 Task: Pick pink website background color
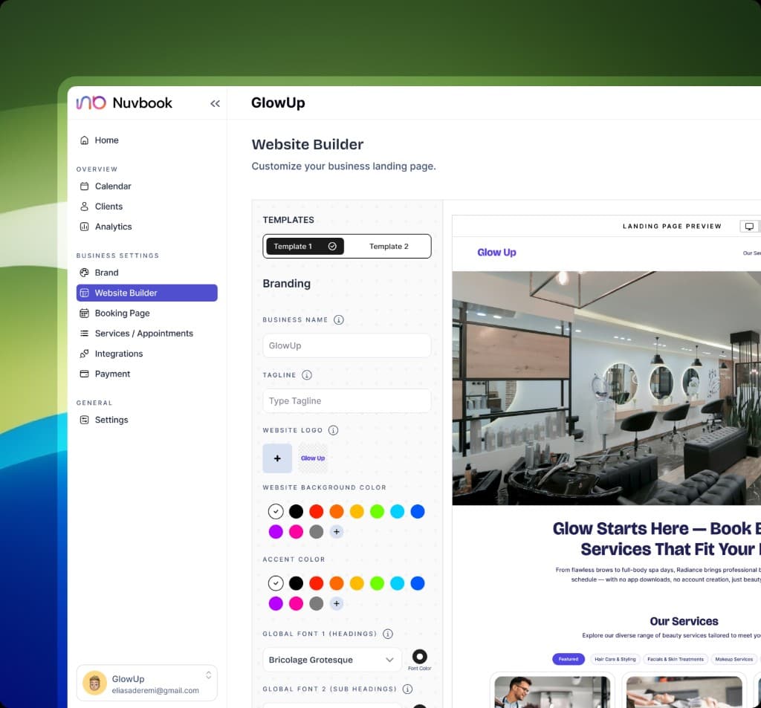pyautogui.click(x=296, y=532)
